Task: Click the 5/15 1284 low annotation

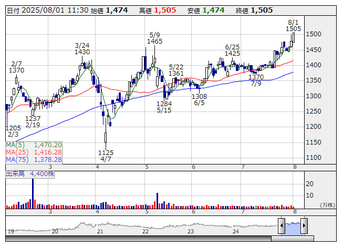Action: [x=164, y=107]
